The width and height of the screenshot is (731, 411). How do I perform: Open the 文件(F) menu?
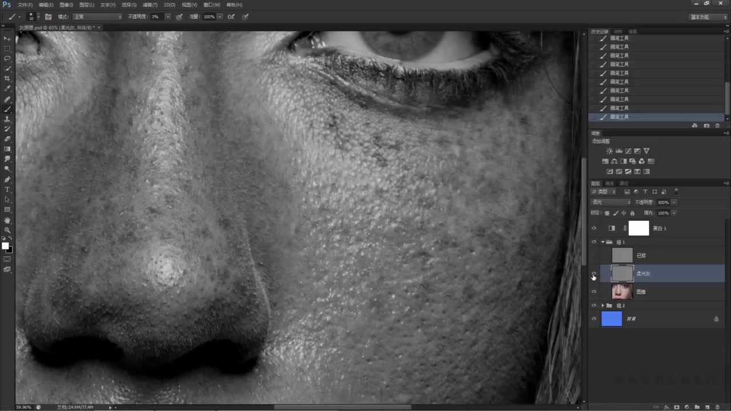tap(25, 5)
